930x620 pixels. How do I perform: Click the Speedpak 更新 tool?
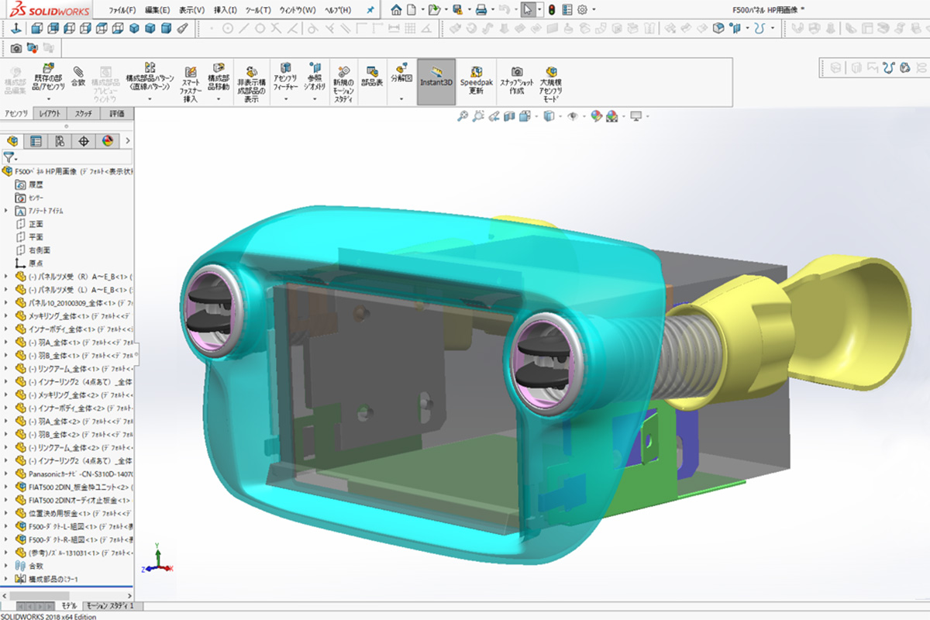click(476, 79)
